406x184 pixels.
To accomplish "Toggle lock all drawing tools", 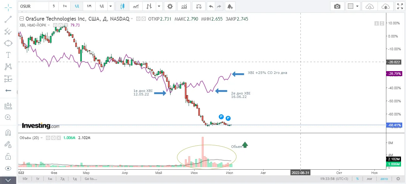I will coord(8,156).
